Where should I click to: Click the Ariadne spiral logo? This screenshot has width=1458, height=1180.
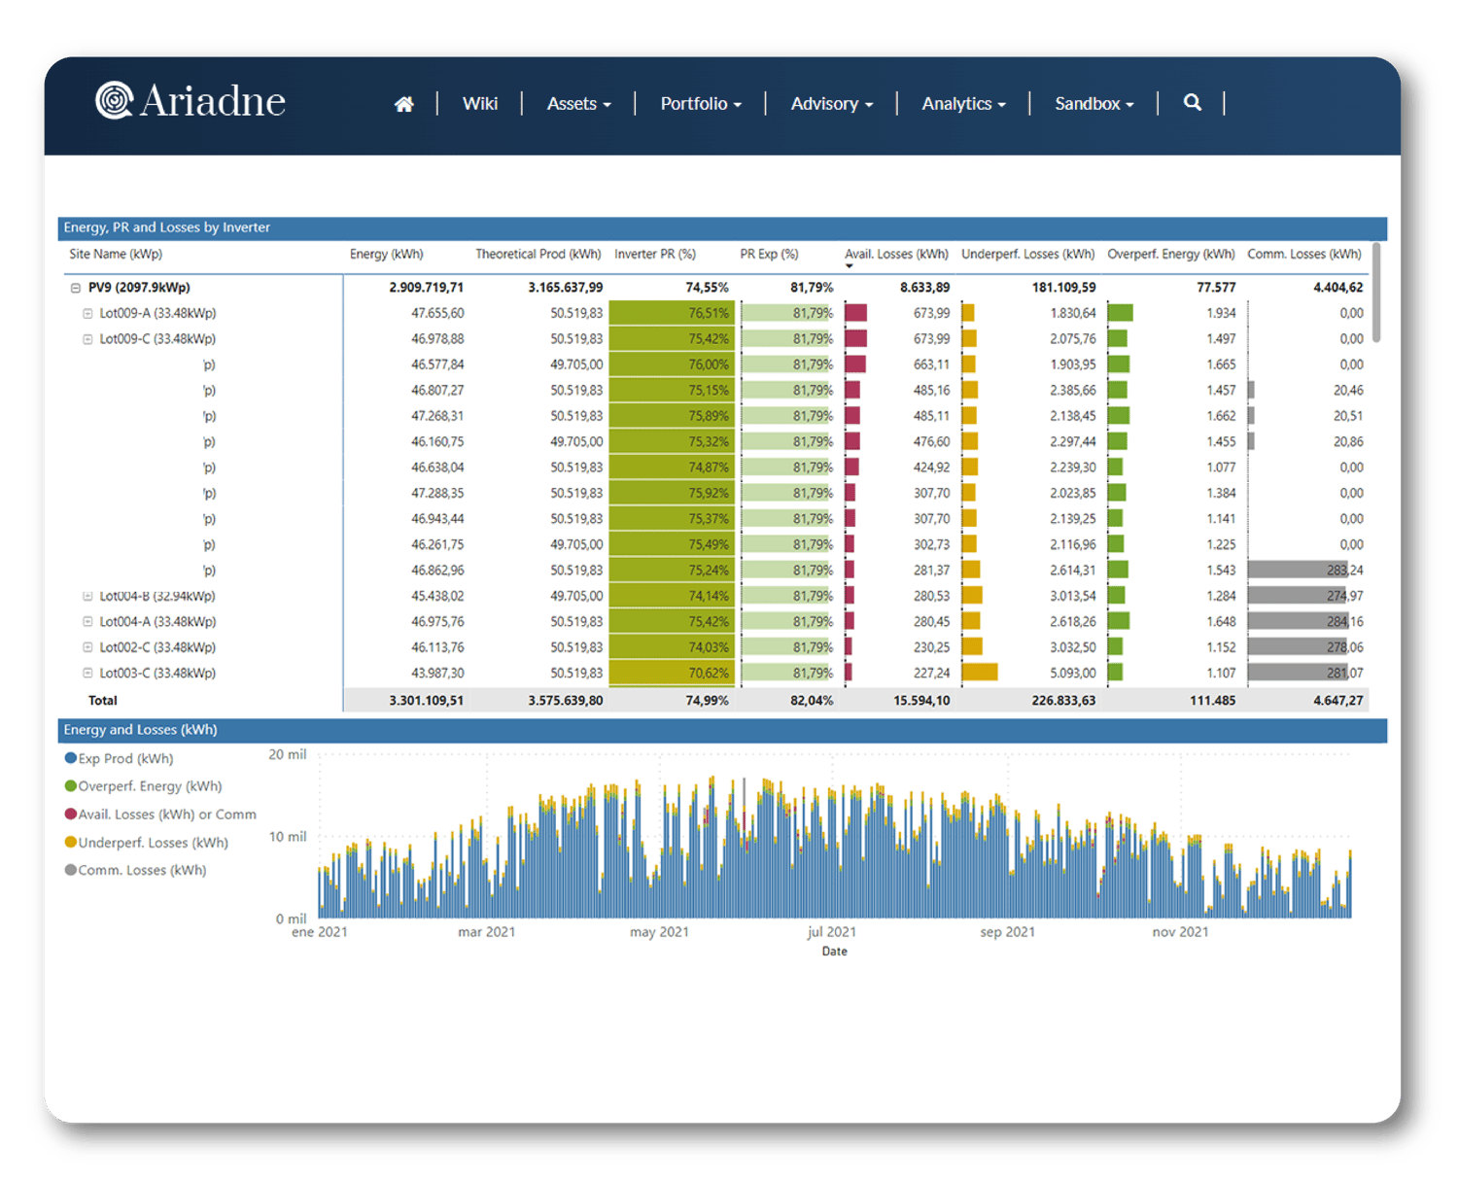pos(114,98)
